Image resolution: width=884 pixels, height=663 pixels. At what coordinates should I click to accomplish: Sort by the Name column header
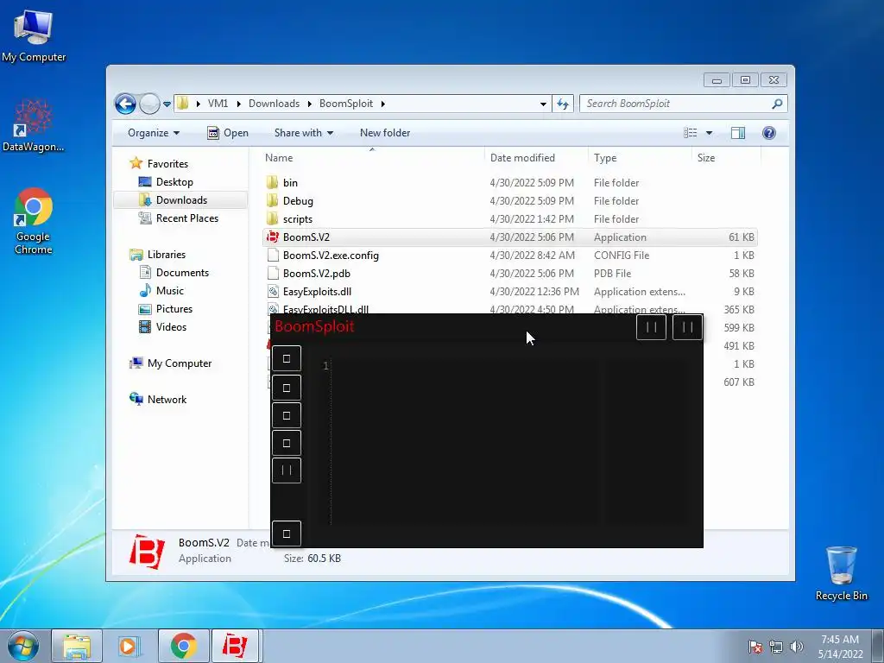(372, 158)
